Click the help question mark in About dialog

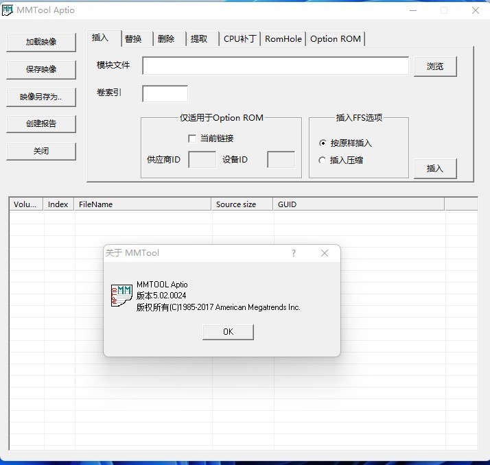click(x=294, y=253)
